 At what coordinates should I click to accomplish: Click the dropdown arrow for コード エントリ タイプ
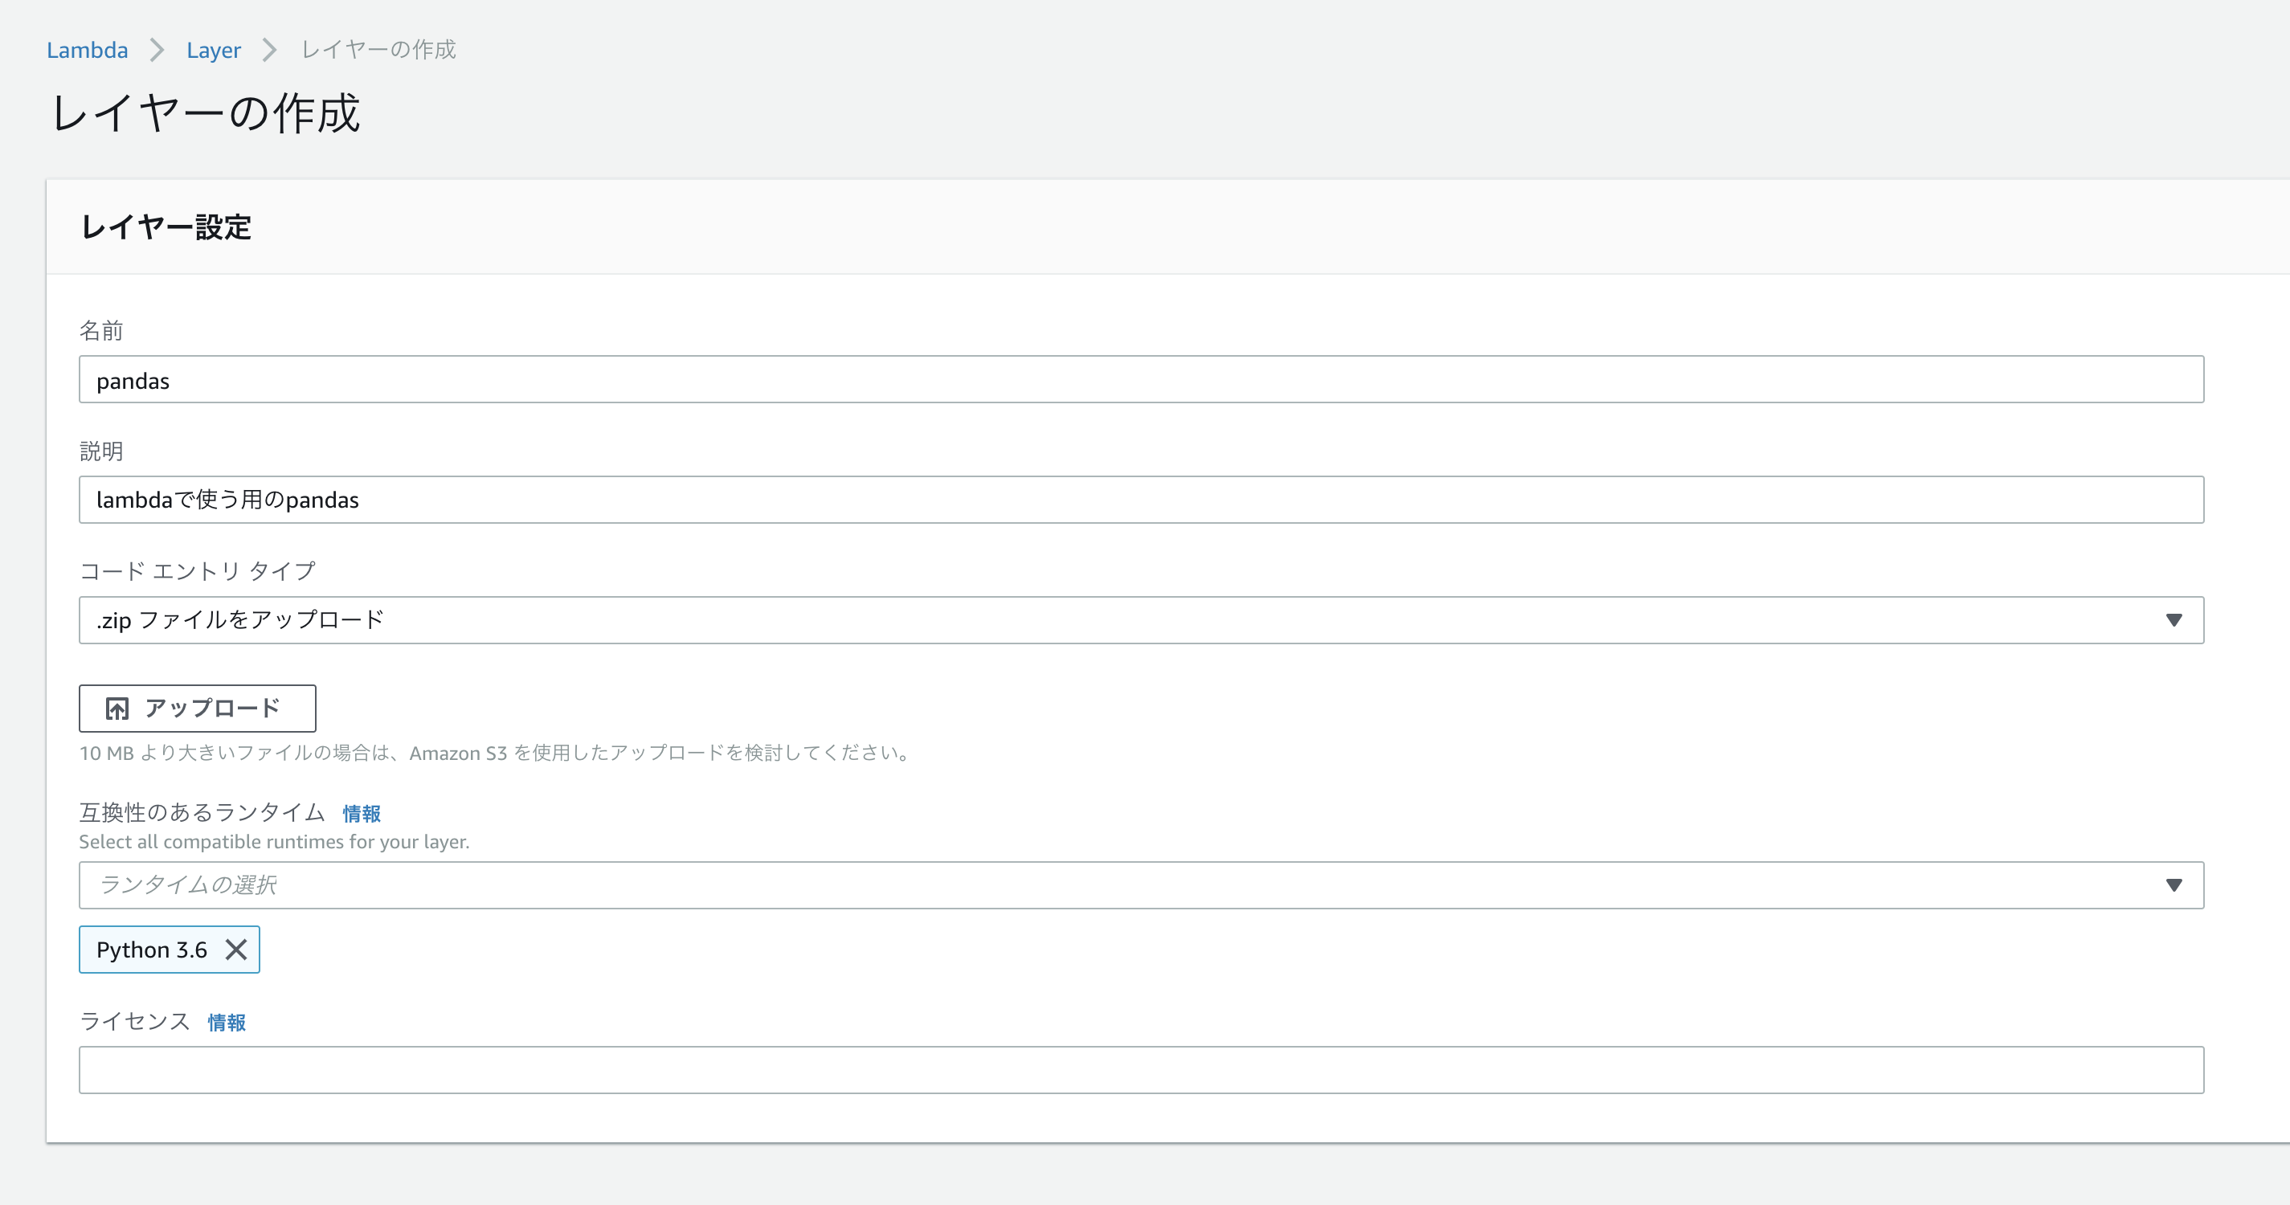coord(2173,619)
